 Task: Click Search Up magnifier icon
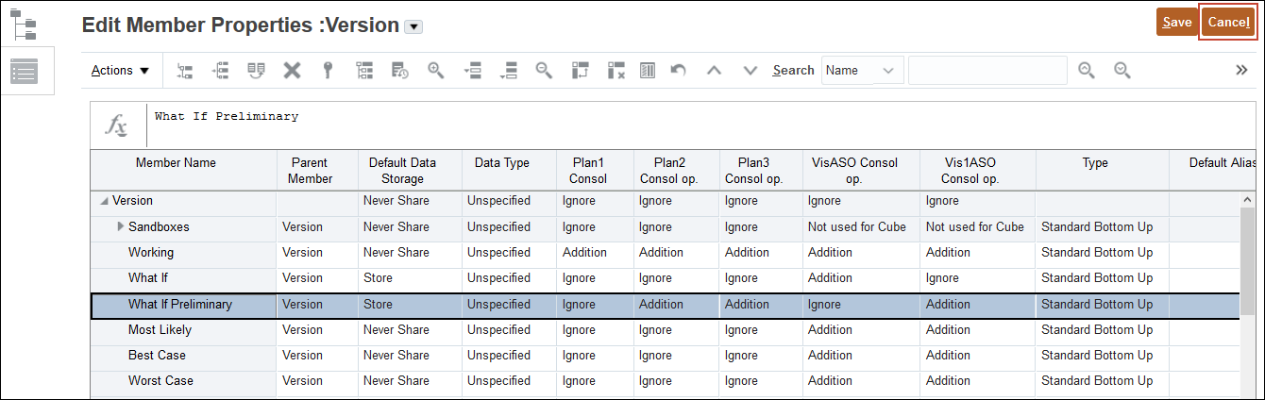pos(1087,70)
